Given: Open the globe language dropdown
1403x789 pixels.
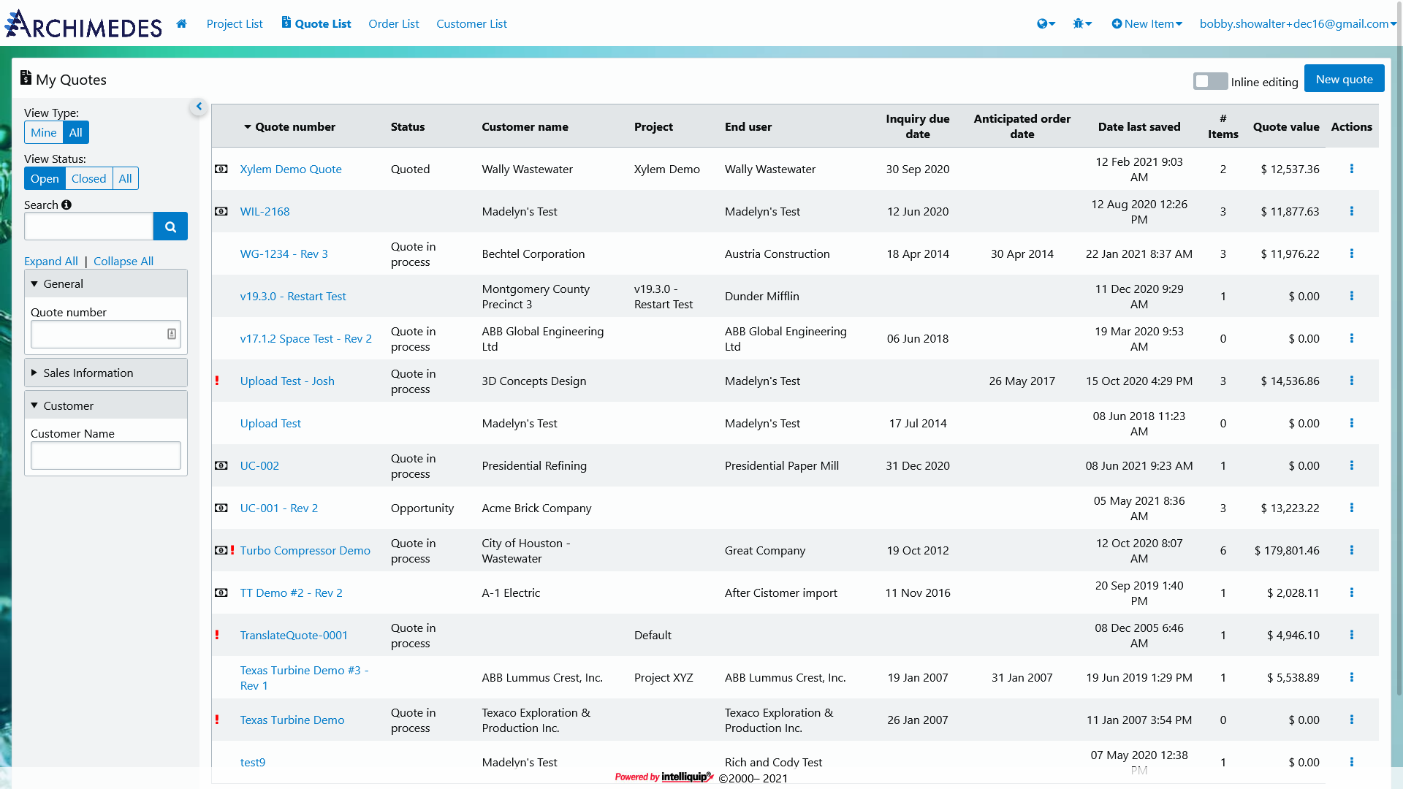Looking at the screenshot, I should pyautogui.click(x=1046, y=23).
